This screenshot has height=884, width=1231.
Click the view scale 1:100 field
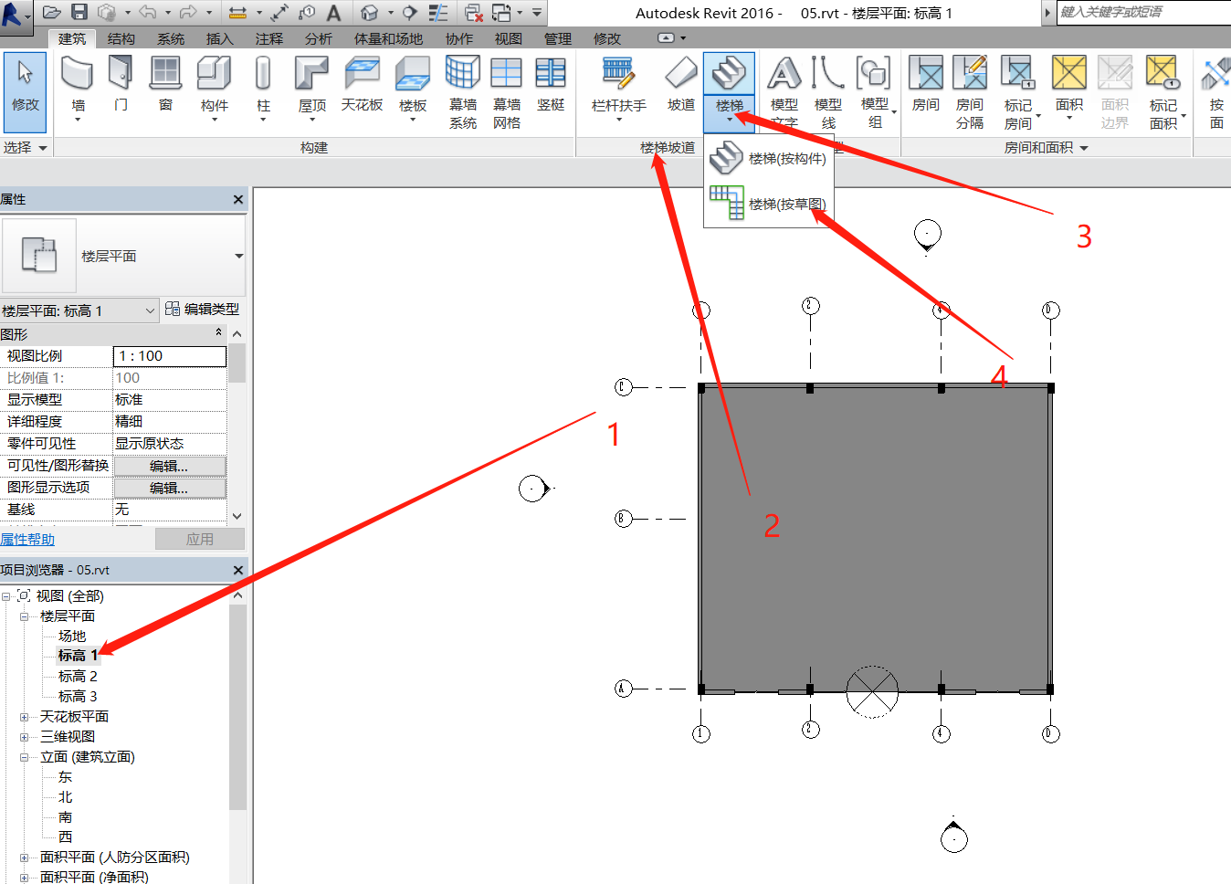pos(169,356)
